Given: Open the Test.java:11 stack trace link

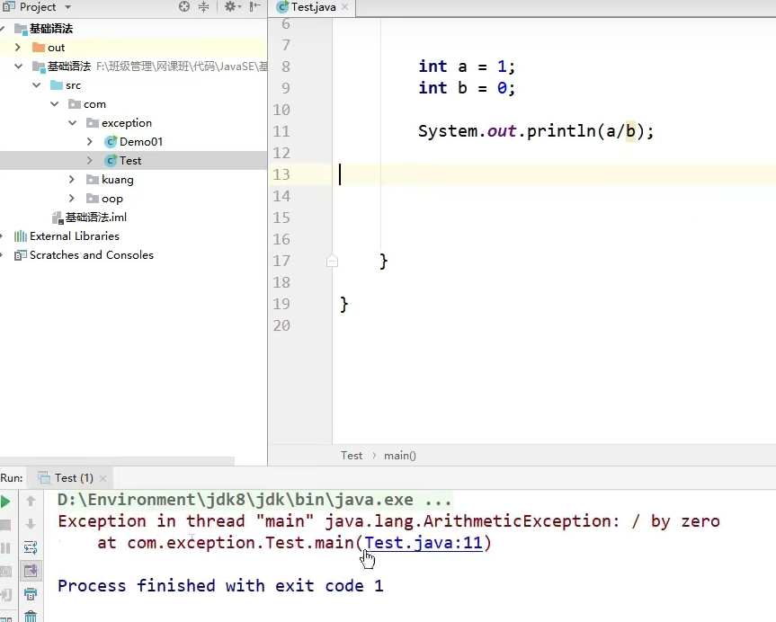Looking at the screenshot, I should tap(424, 543).
